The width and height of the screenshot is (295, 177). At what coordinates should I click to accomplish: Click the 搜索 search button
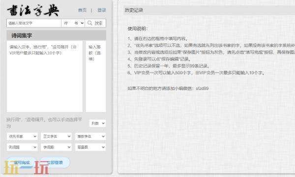click(x=95, y=23)
